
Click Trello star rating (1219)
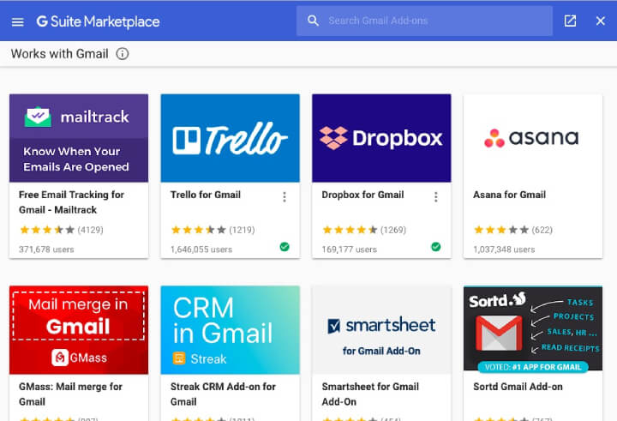pyautogui.click(x=213, y=230)
